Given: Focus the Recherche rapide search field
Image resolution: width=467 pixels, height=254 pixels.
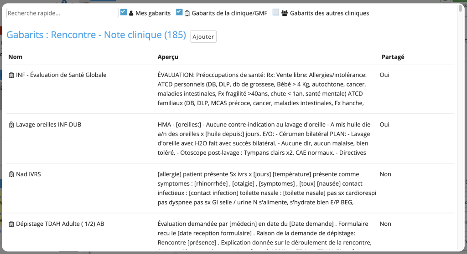Looking at the screenshot, I should [62, 13].
